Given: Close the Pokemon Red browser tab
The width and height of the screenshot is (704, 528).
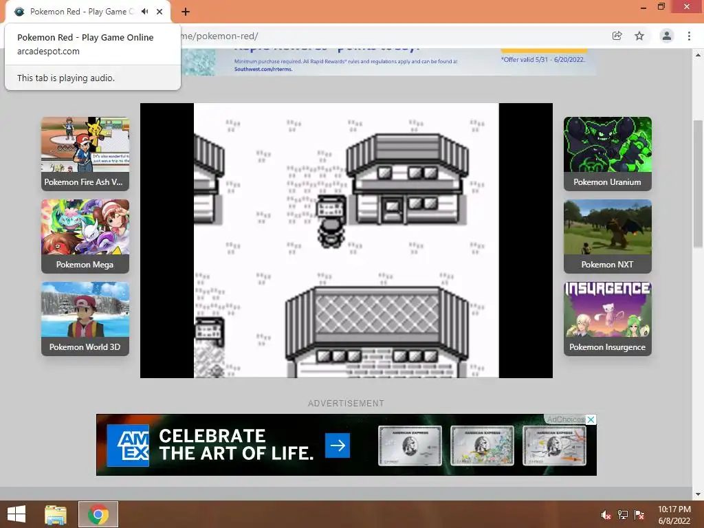Looking at the screenshot, I should tap(159, 12).
